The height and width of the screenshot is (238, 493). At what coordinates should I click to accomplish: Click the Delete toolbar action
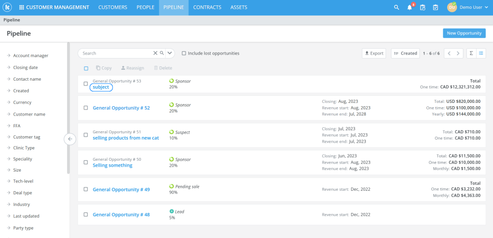pos(163,68)
